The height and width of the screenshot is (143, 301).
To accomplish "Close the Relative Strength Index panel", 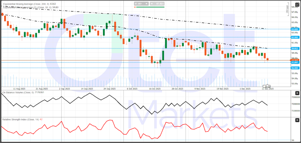I will coord(297,120).
